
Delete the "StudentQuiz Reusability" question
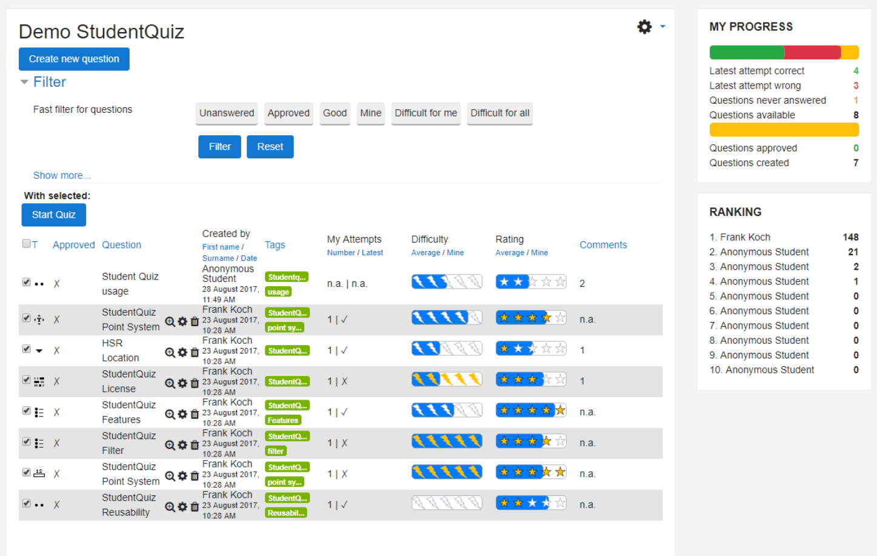(195, 507)
